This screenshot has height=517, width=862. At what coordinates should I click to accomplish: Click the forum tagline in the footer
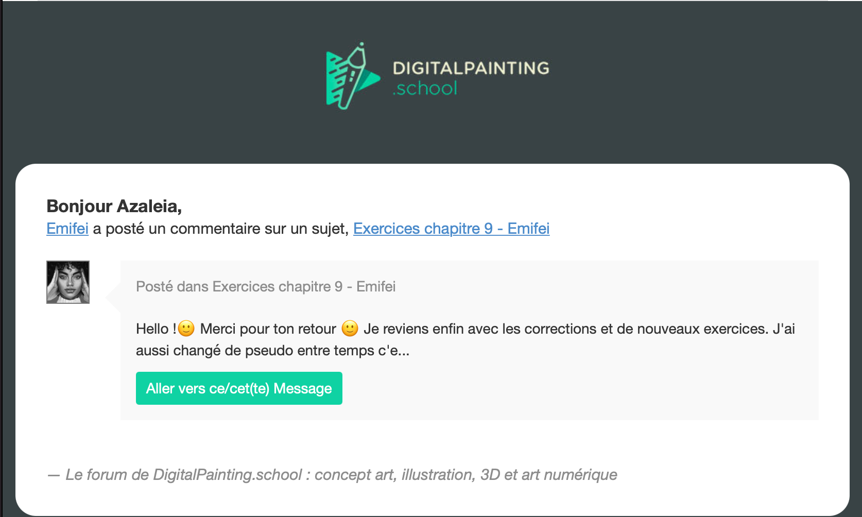pos(341,475)
